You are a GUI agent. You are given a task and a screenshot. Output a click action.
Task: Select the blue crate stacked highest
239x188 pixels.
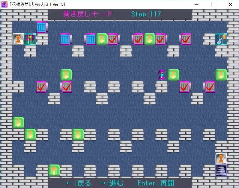(x=42, y=27)
